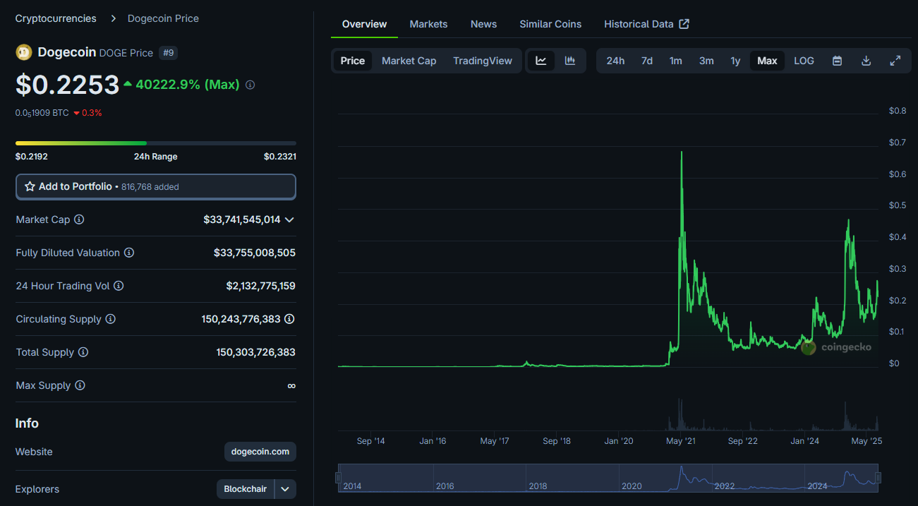The width and height of the screenshot is (918, 506).
Task: Open the Similar Coins tab
Action: [x=550, y=24]
